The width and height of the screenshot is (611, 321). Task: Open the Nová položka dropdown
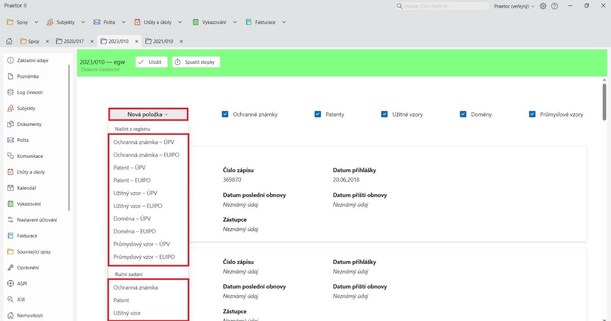pyautogui.click(x=148, y=114)
